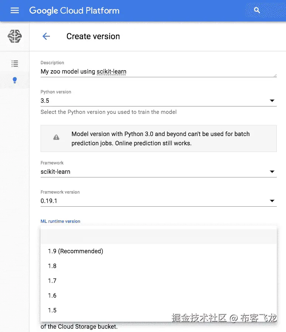This screenshot has height=332, width=286.
Task: Choose runtime version 1.7
Action: [52, 281]
